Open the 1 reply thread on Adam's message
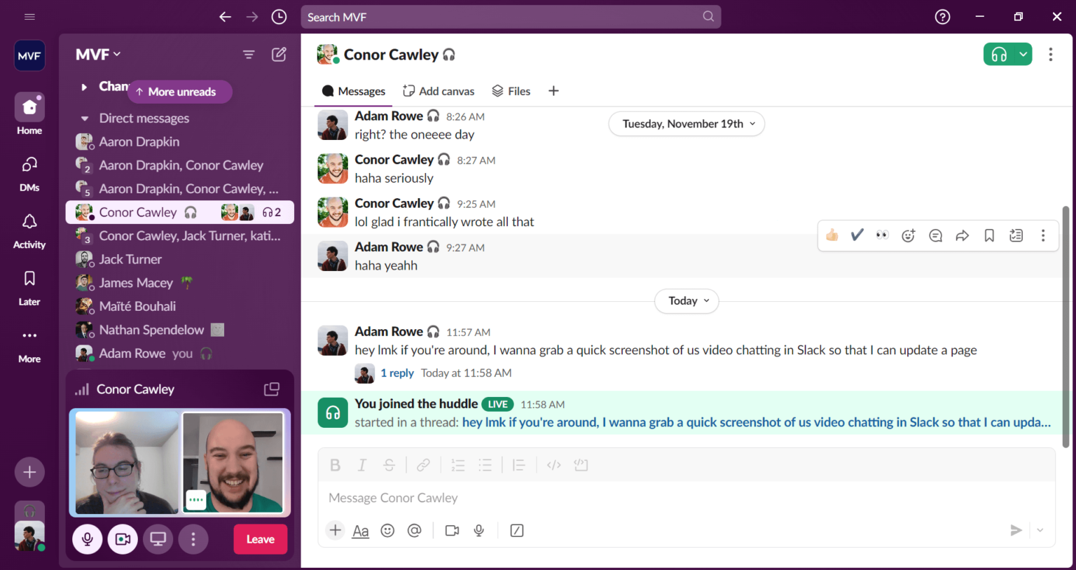The height and width of the screenshot is (570, 1076). (397, 373)
